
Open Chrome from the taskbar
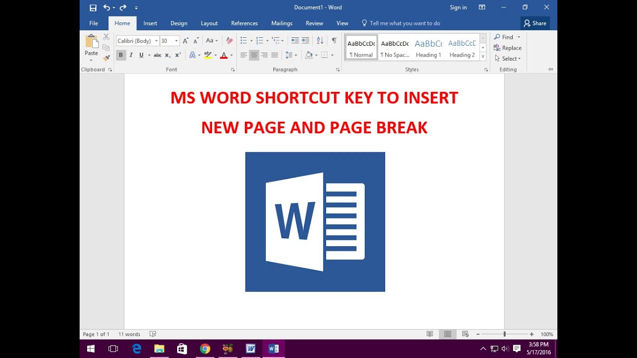click(x=205, y=349)
